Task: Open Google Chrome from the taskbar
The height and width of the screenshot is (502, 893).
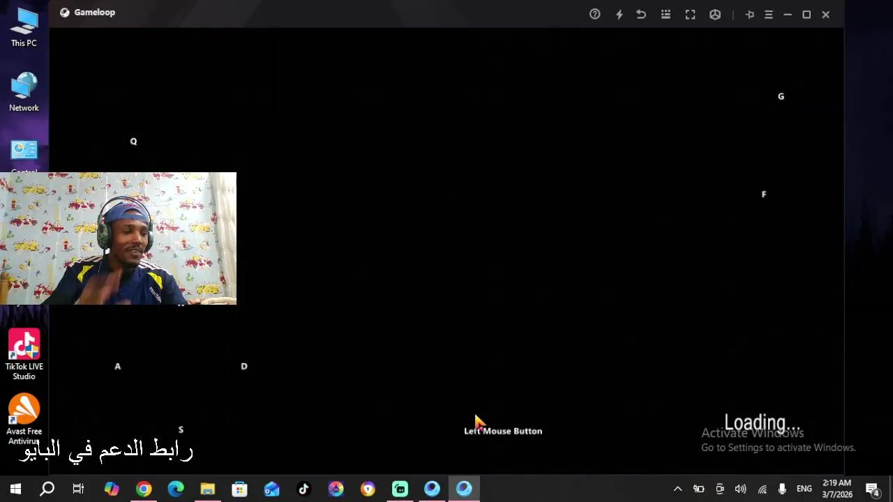Action: click(144, 489)
